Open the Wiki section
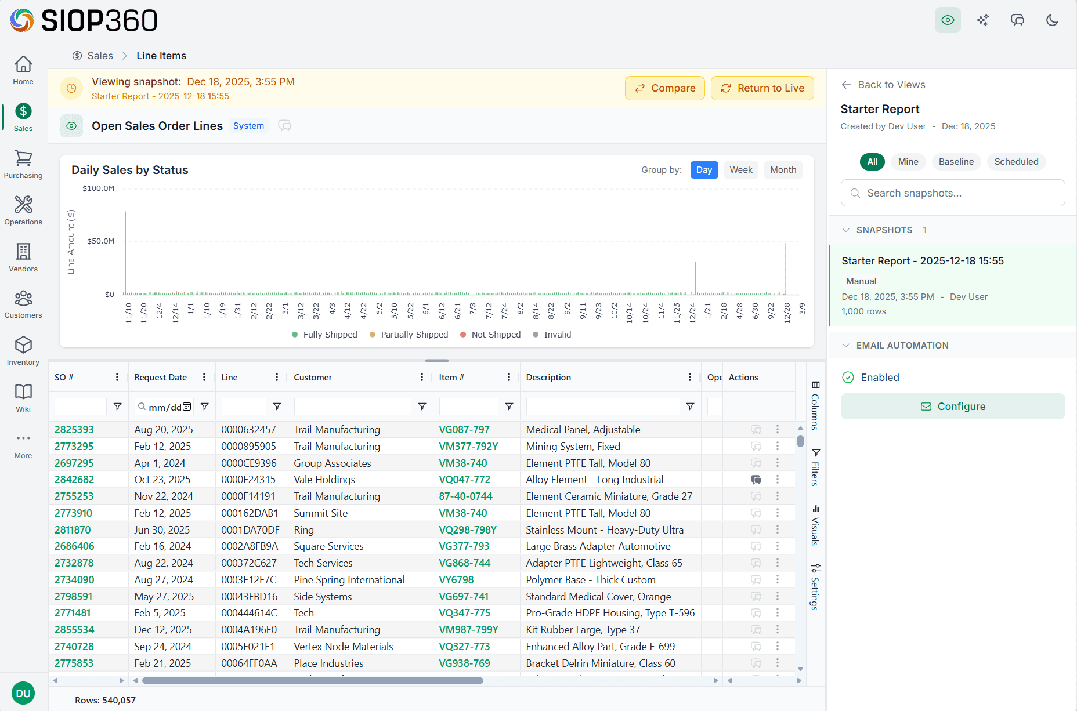The width and height of the screenshot is (1077, 711). pyautogui.click(x=23, y=398)
